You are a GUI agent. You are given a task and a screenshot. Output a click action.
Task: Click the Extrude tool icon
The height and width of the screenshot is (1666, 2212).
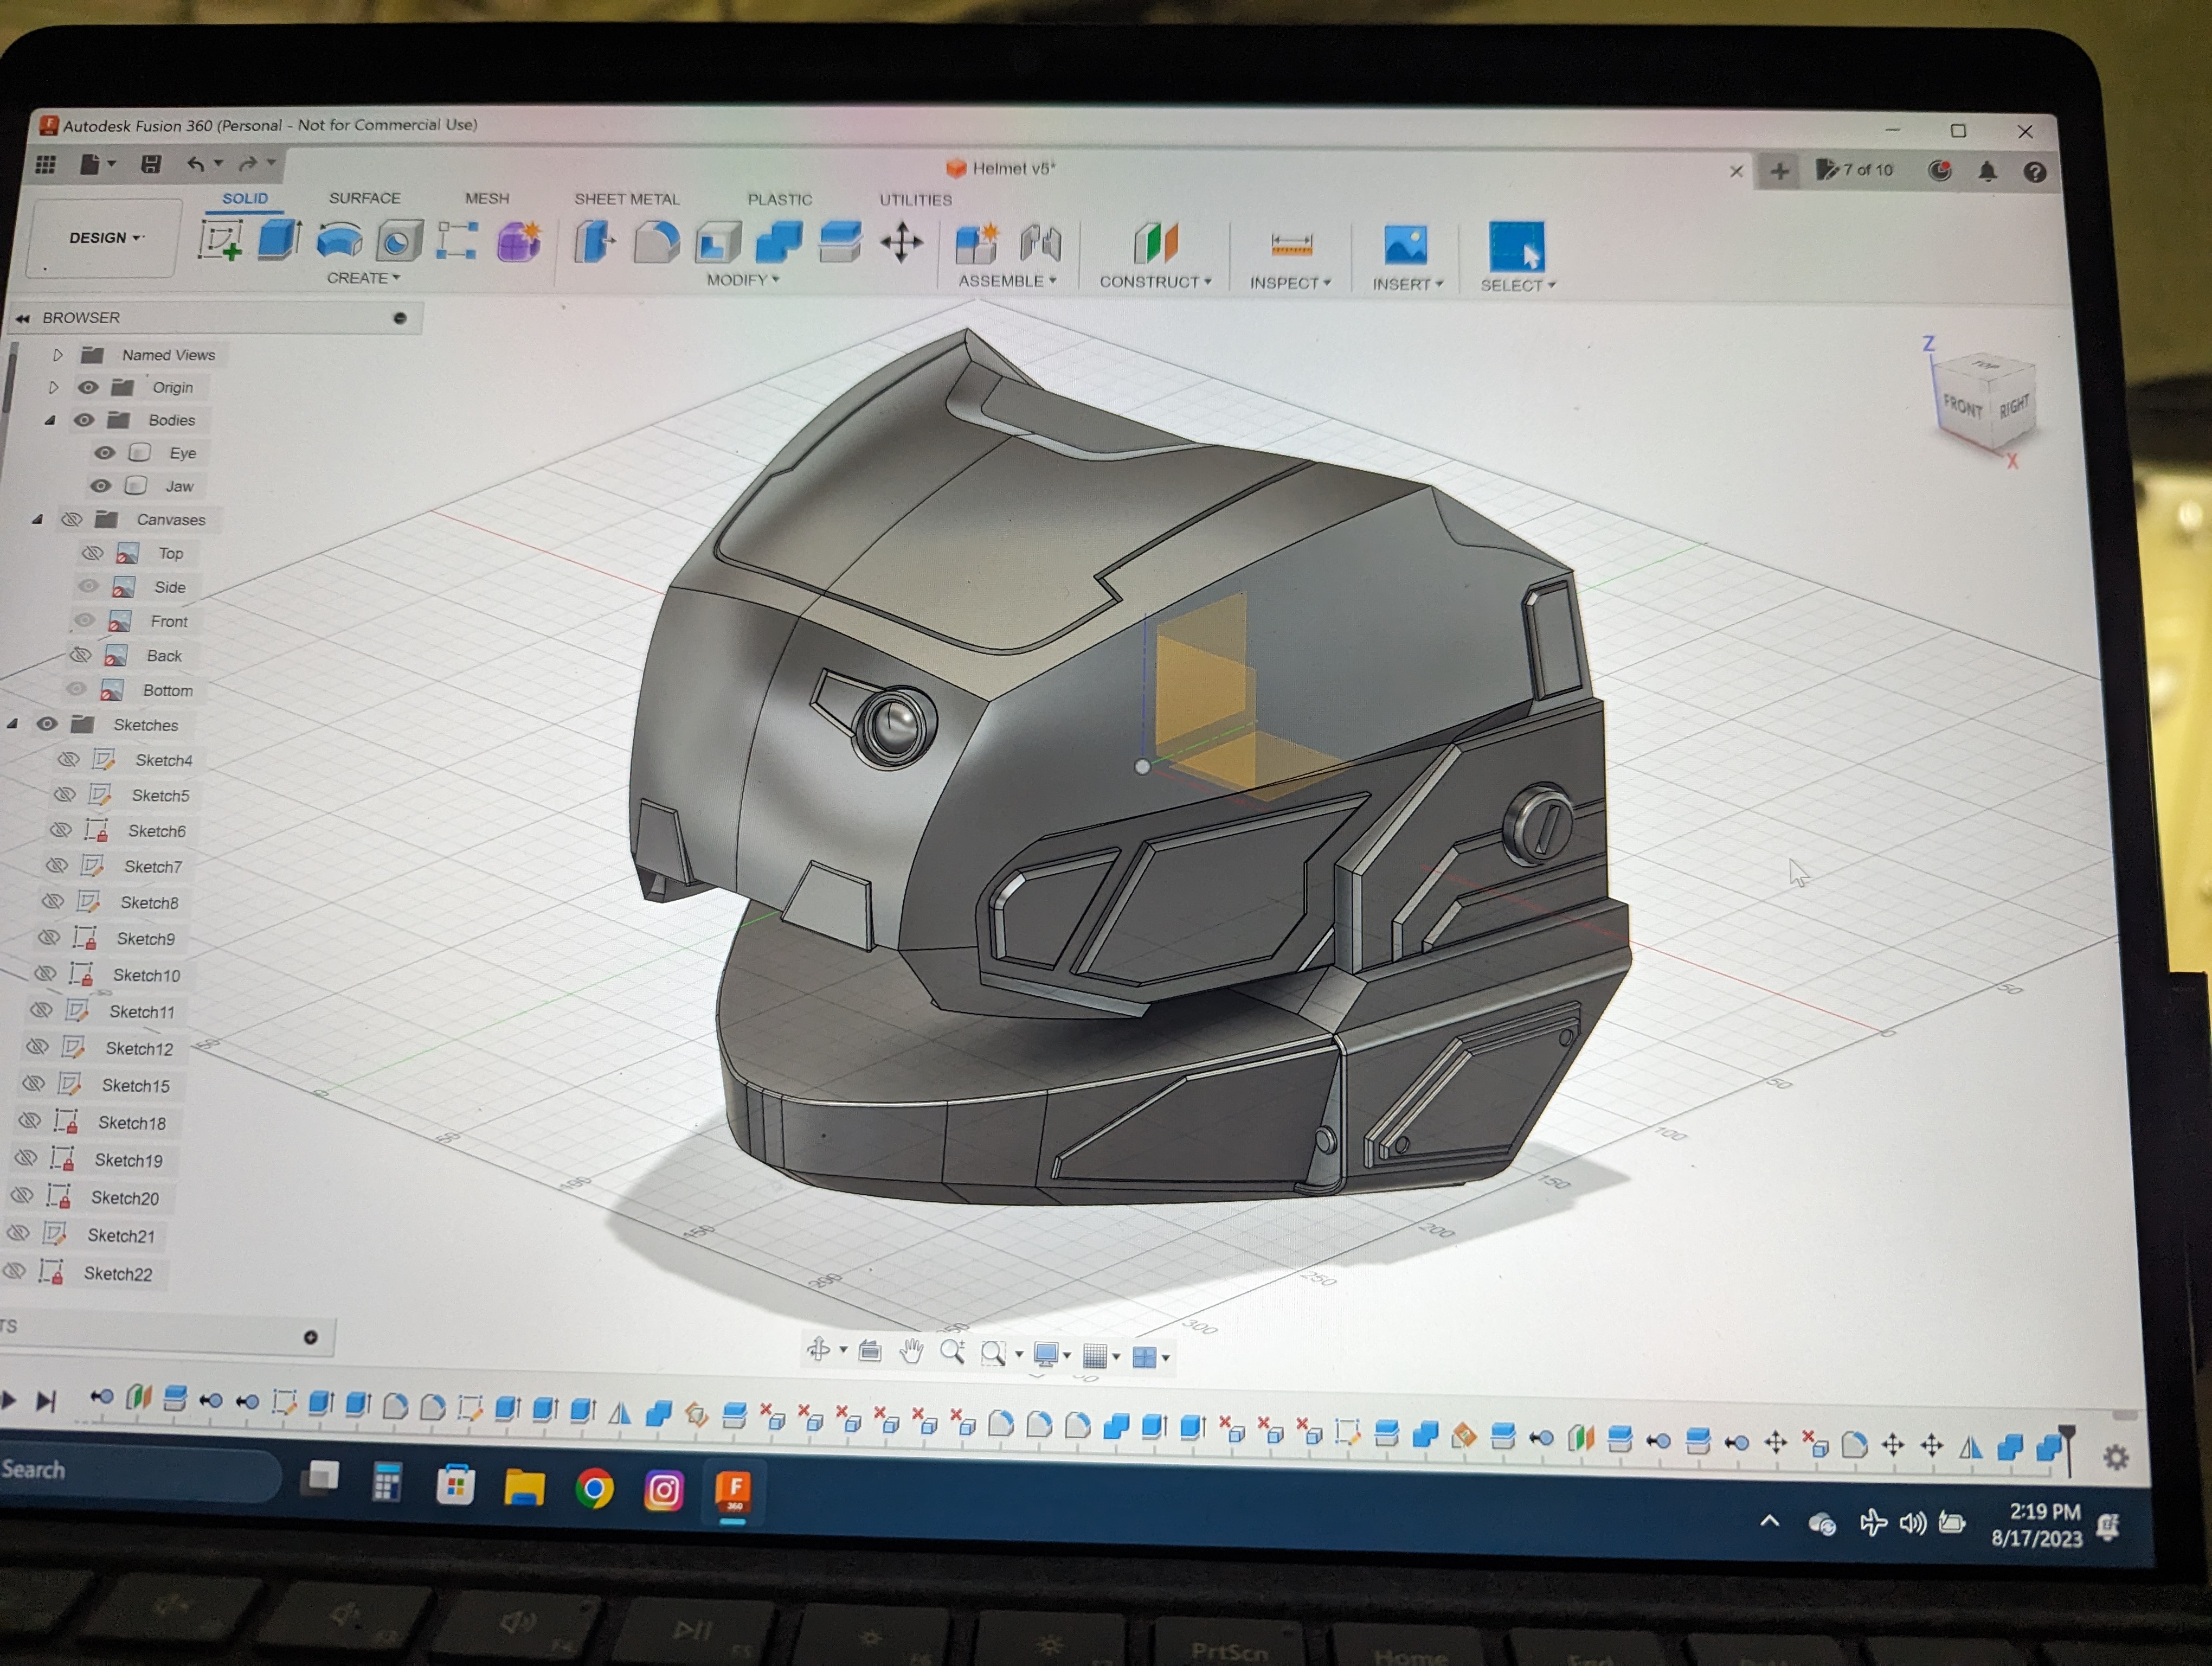pos(279,241)
